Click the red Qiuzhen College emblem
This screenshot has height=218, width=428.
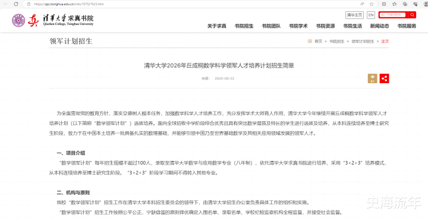(33, 20)
